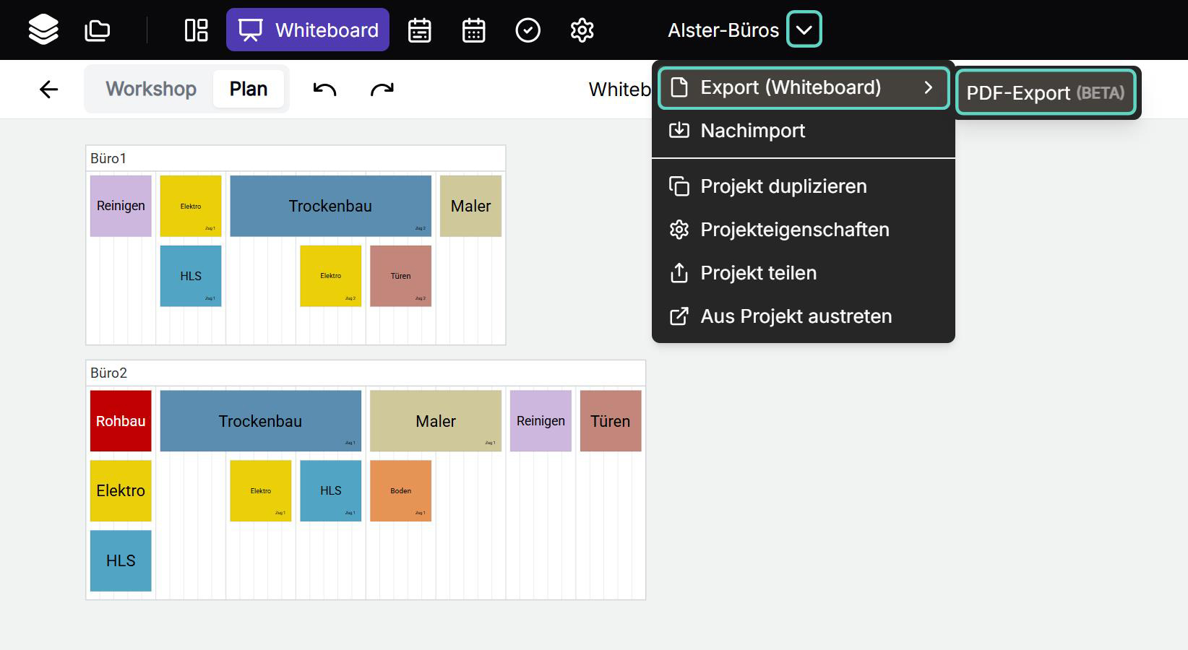Click Aus Projekt austreten

pos(796,316)
